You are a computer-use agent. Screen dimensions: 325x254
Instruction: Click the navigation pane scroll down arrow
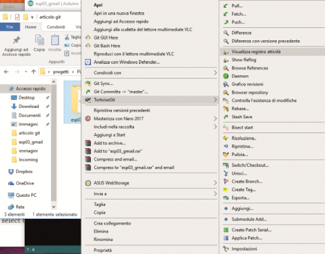coord(54,207)
